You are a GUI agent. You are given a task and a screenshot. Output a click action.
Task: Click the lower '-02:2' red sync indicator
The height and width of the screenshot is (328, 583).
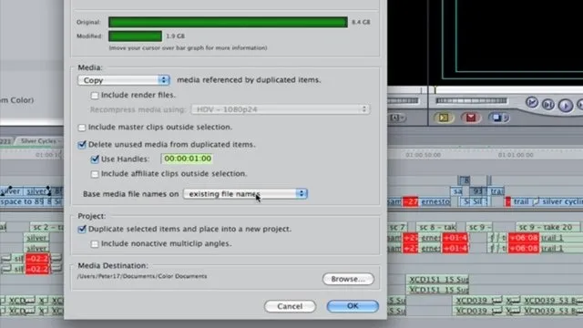37,269
